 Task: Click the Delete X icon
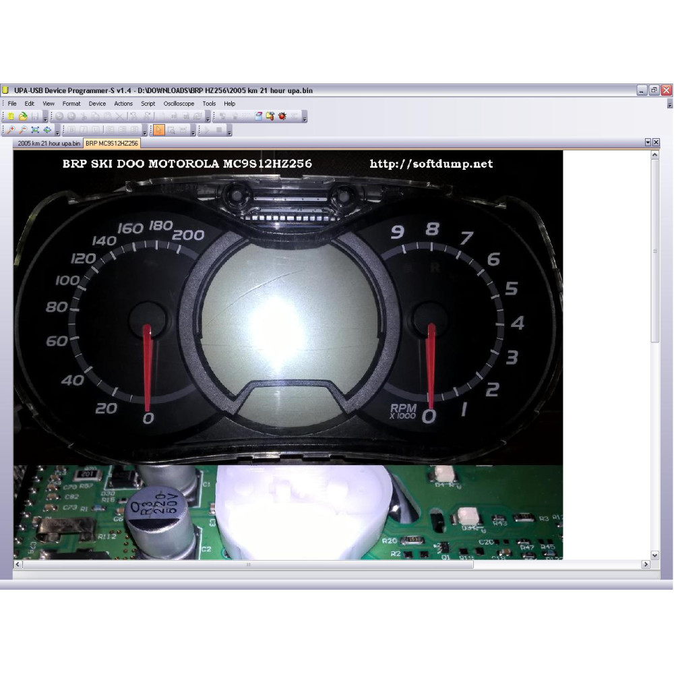(119, 116)
